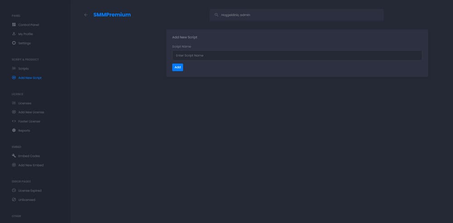This screenshot has width=453, height=223.
Task: Click the search magnifier icon
Action: click(x=217, y=15)
